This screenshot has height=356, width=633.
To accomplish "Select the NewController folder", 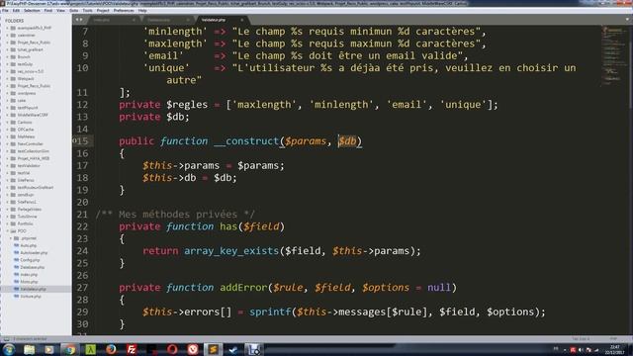I will [31, 144].
